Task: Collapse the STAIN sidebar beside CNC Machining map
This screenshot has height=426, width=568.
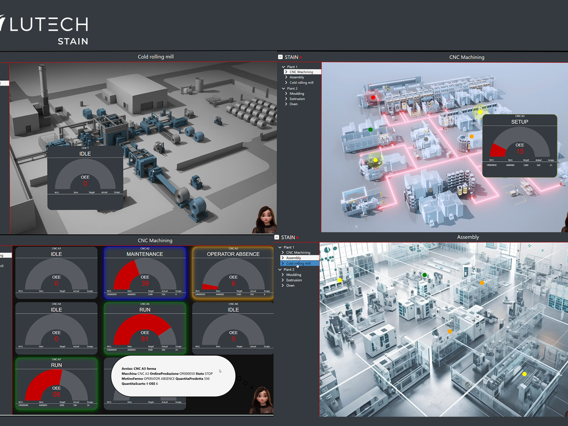Action: 280,57
